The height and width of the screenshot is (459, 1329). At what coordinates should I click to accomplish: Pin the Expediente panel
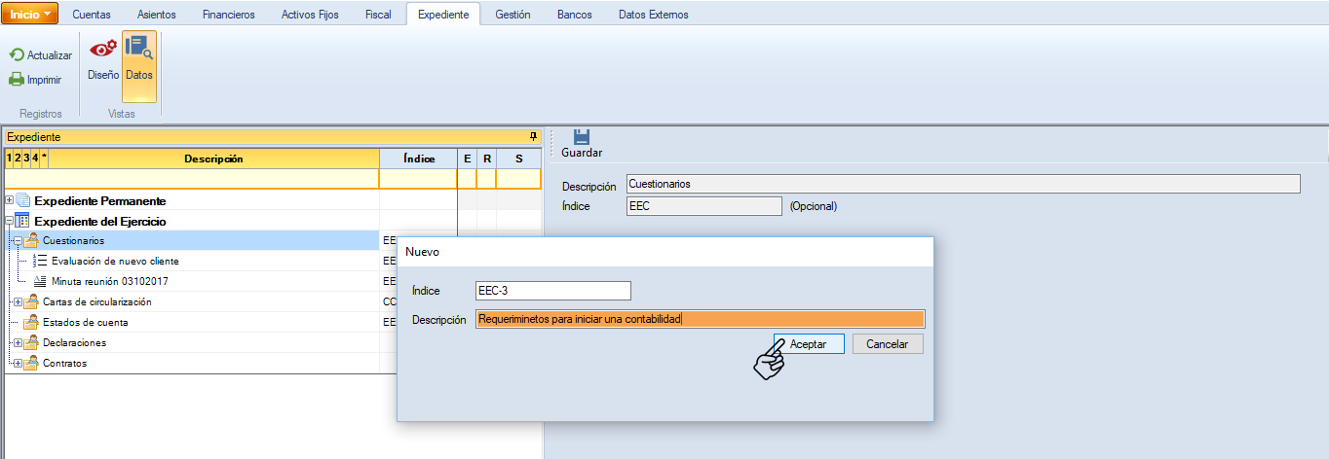click(533, 137)
